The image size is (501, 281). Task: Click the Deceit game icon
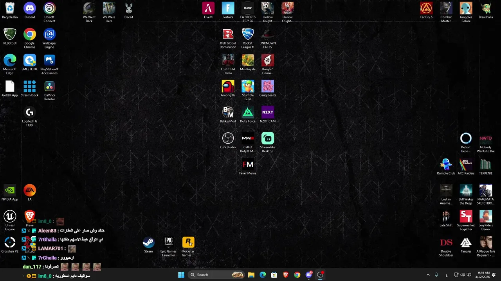(129, 11)
